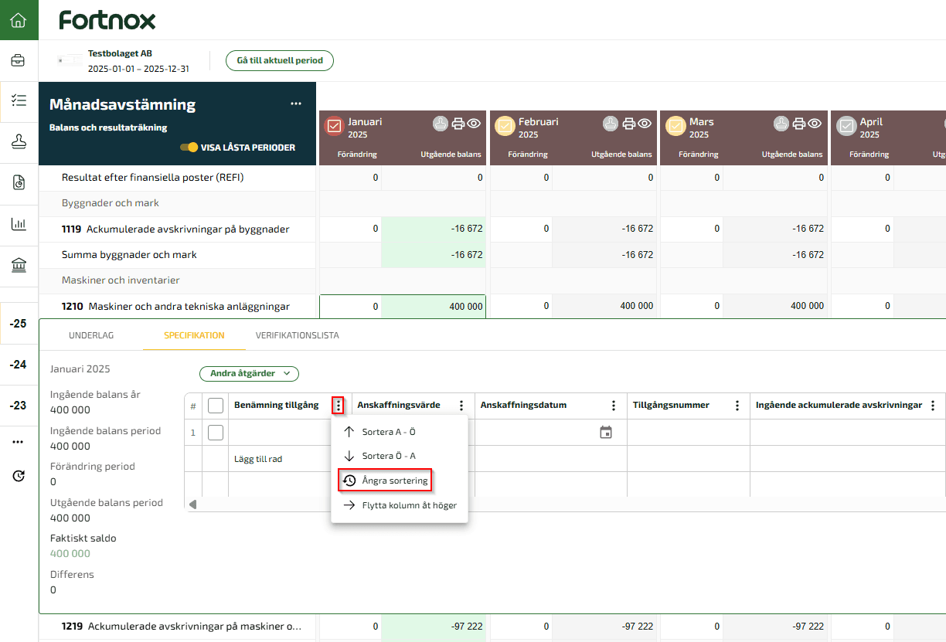The width and height of the screenshot is (946, 642).
Task: Select row 1119 Ackumulerade avskrivningar på byggnader
Action: [178, 229]
